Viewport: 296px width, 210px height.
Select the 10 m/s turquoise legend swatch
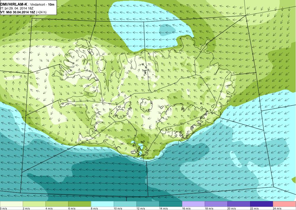(125, 204)
